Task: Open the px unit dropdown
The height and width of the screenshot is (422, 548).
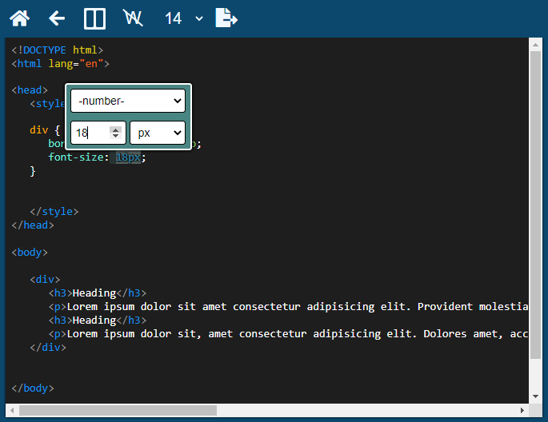Action: 158,133
